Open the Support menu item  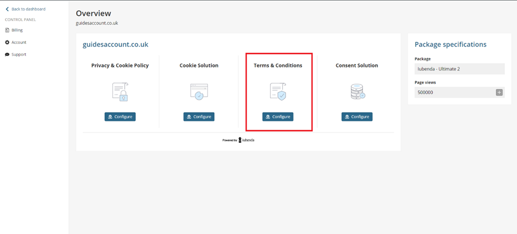click(x=16, y=54)
